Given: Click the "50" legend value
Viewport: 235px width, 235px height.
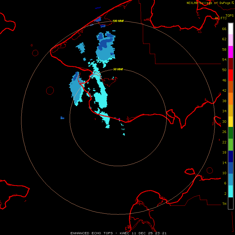Looking at the screenshot, I should click(x=224, y=70).
